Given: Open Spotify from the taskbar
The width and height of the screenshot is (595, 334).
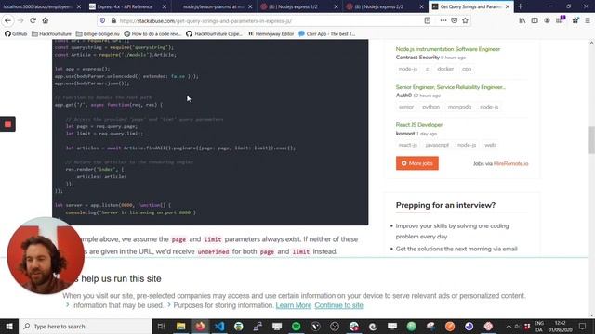Looking at the screenshot, I should [x=296, y=327].
